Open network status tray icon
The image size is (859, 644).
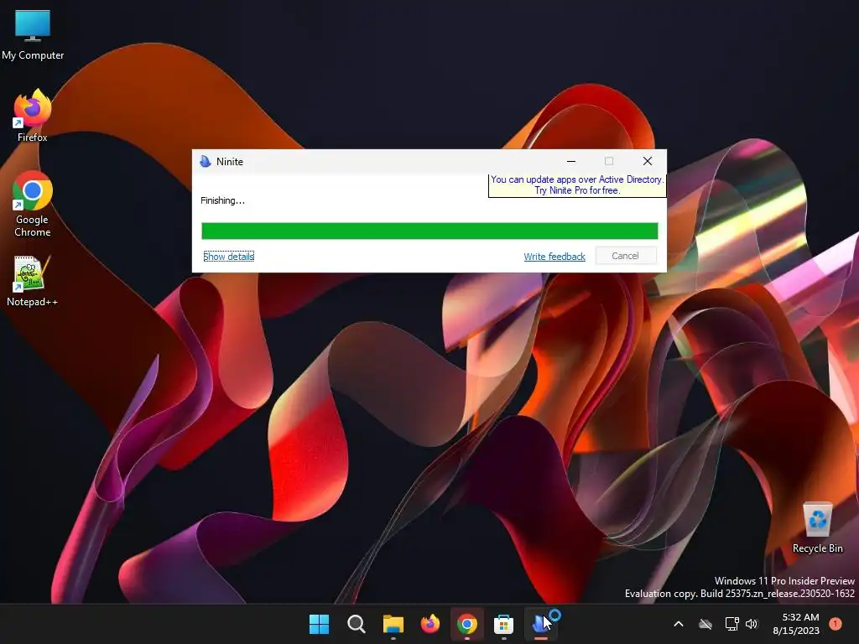[x=731, y=624]
